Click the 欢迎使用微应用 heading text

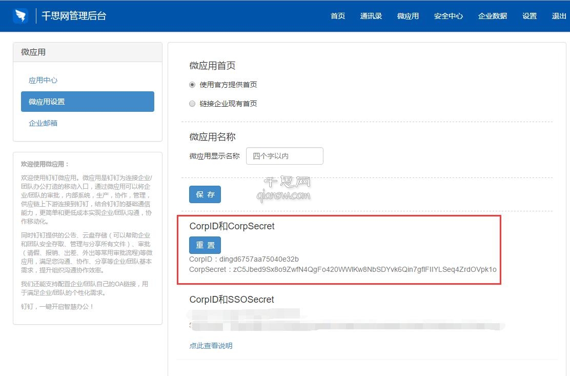point(45,164)
